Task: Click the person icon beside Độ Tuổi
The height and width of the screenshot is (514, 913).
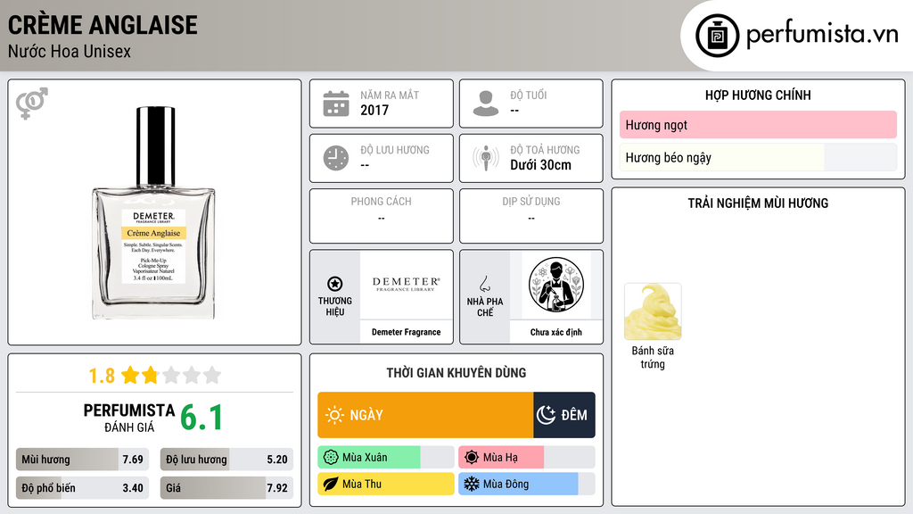Action: pyautogui.click(x=486, y=104)
